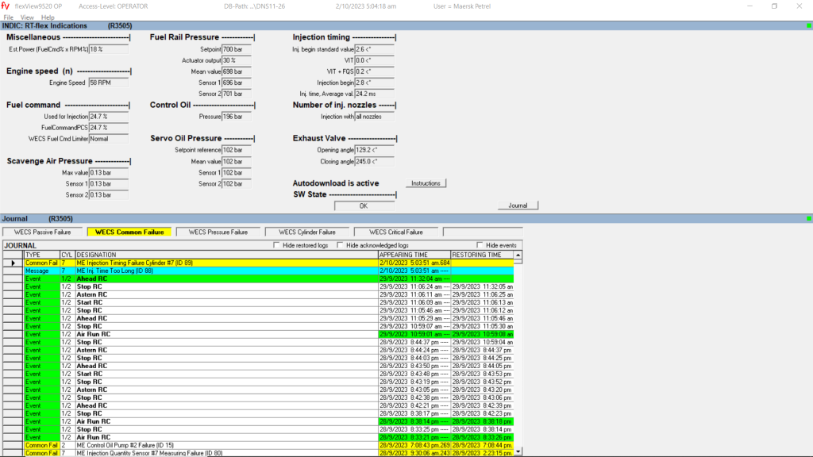
Task: Toggle the Hide restored logs checkbox
Action: pyautogui.click(x=277, y=245)
